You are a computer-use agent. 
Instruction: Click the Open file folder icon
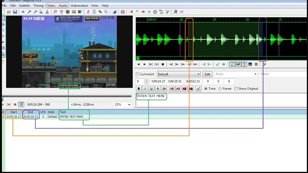coord(9,12)
